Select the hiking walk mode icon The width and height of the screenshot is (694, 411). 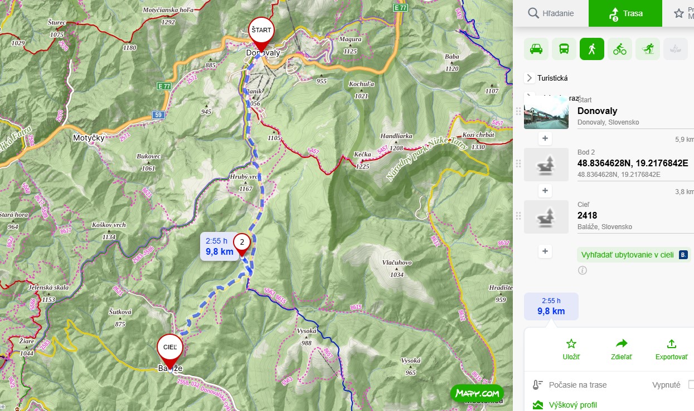click(592, 49)
